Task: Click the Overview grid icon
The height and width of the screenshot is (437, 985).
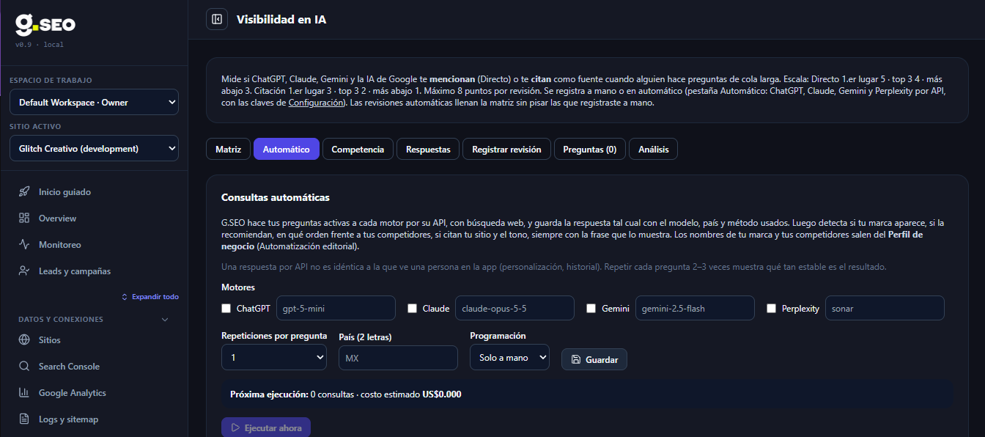Action: coord(24,218)
